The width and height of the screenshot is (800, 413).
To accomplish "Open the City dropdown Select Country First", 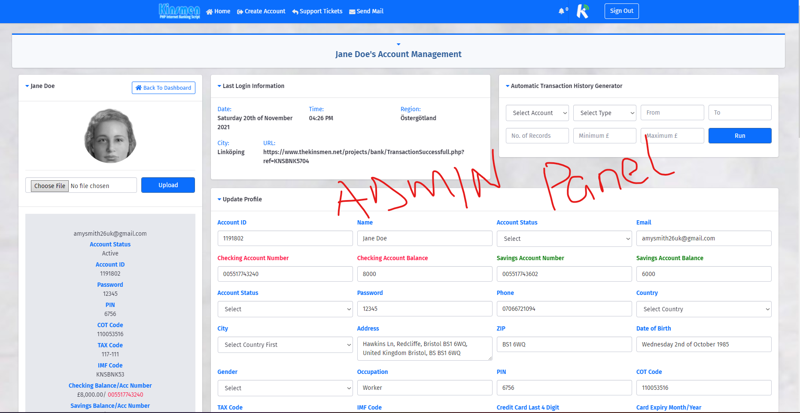I will click(285, 345).
